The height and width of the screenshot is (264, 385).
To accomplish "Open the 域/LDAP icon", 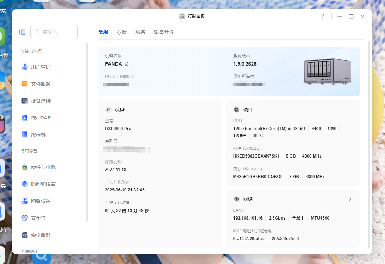I will point(25,118).
